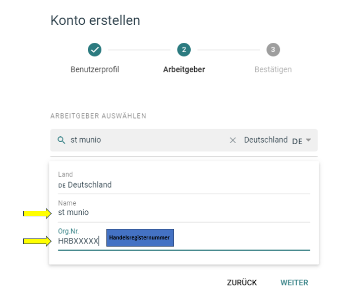Select the Bestätigen step label
The height and width of the screenshot is (301, 340).
(273, 70)
